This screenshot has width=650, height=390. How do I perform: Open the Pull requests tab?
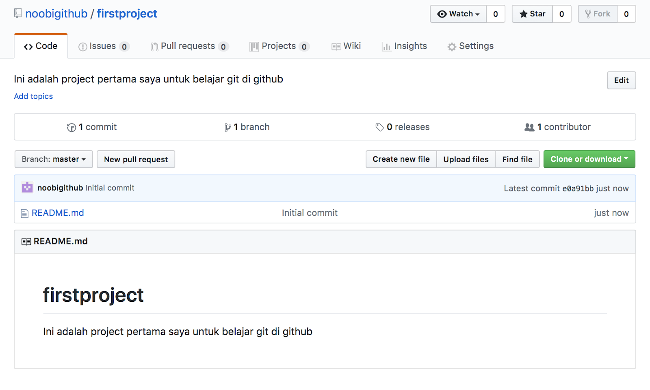pyautogui.click(x=188, y=46)
